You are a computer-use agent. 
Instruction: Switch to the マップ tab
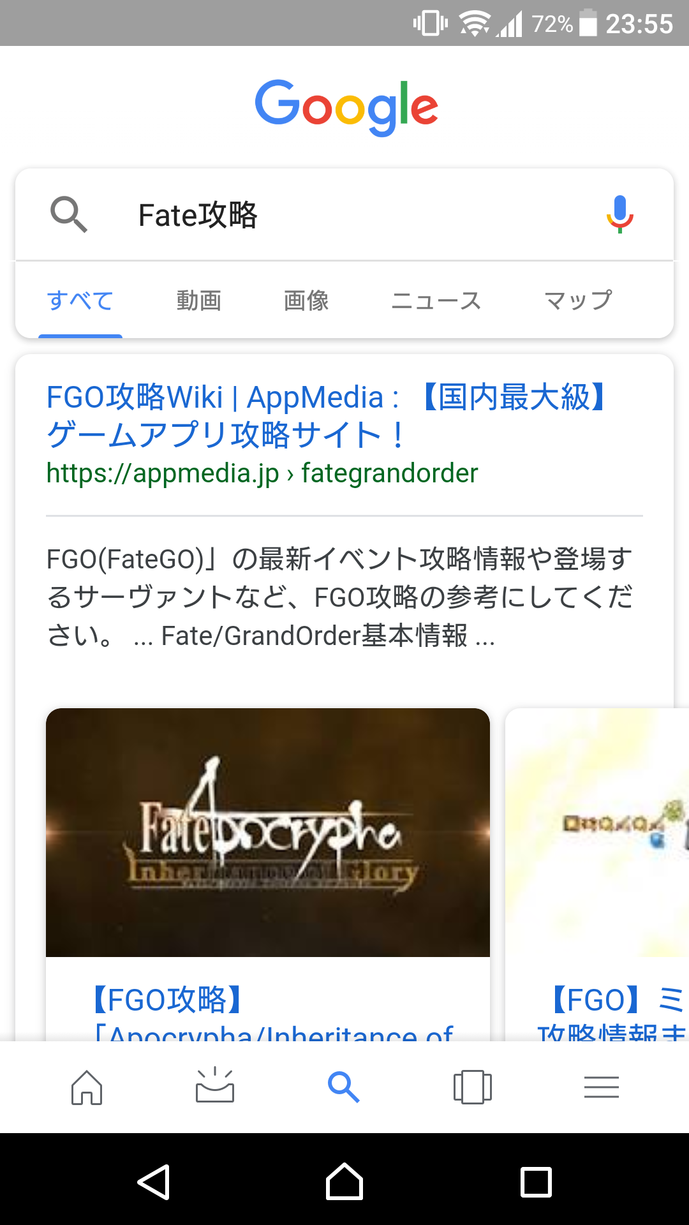click(x=578, y=300)
